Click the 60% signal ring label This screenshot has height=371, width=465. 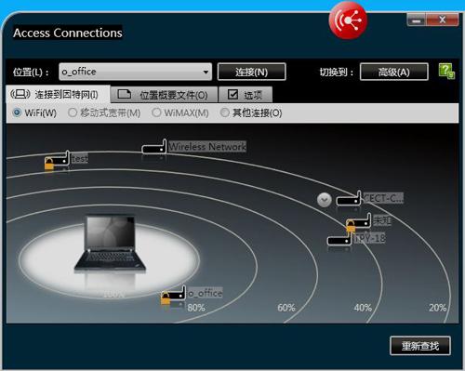click(x=286, y=308)
